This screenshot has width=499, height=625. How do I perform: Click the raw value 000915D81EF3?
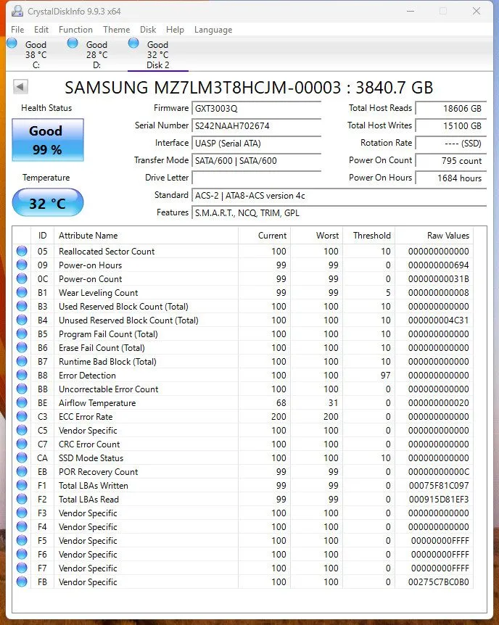point(438,499)
